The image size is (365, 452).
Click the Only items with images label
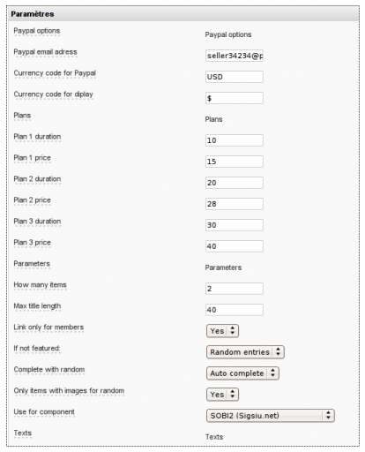point(69,391)
